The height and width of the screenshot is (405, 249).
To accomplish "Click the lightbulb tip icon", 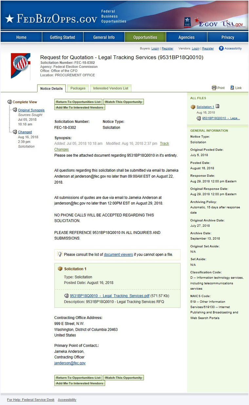I will [60, 254].
